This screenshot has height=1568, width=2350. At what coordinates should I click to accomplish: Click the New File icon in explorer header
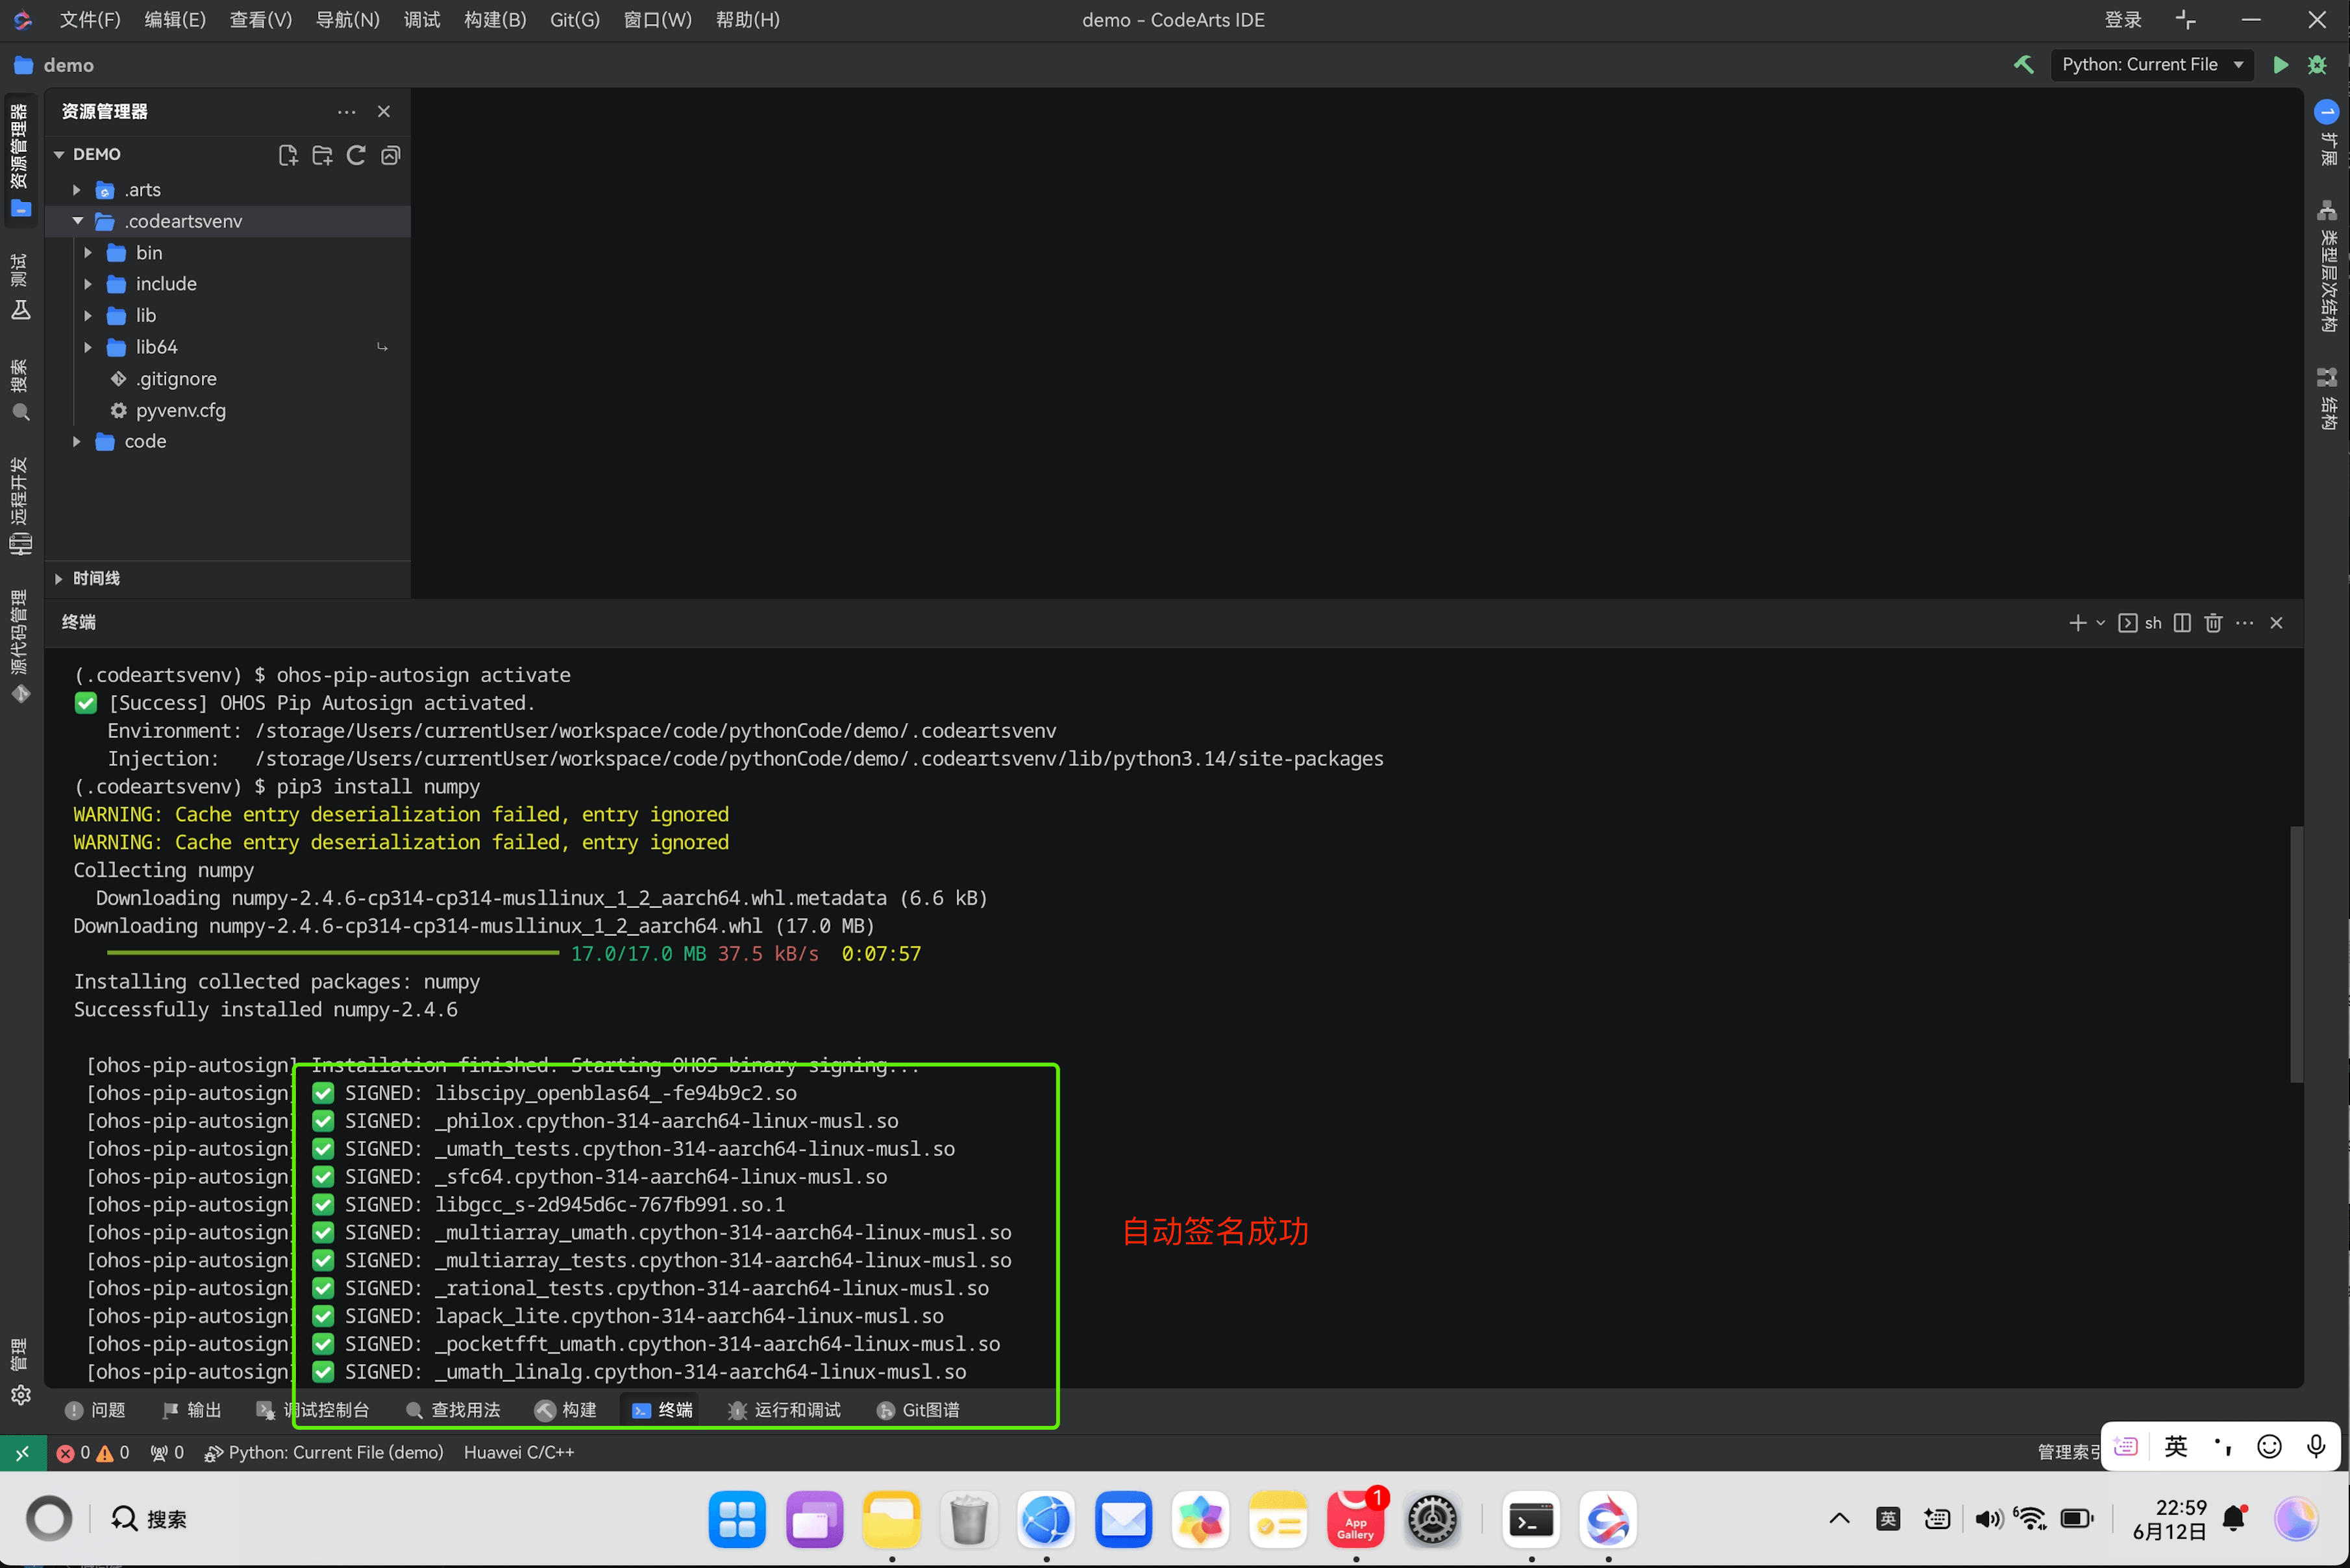(288, 155)
